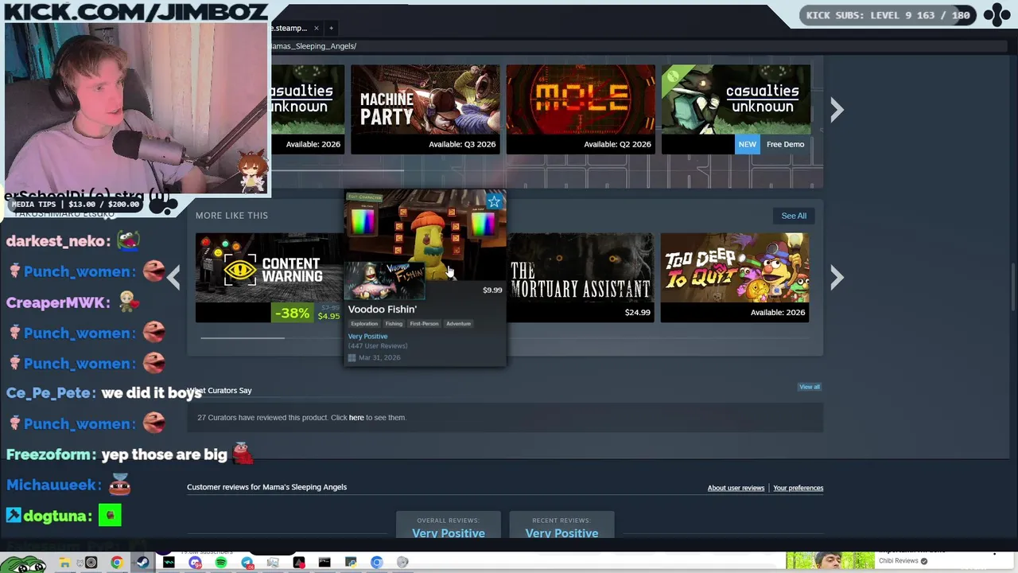This screenshot has height=573, width=1018.
Task: Click the Voodoo Fishin' title in popup
Action: click(383, 310)
